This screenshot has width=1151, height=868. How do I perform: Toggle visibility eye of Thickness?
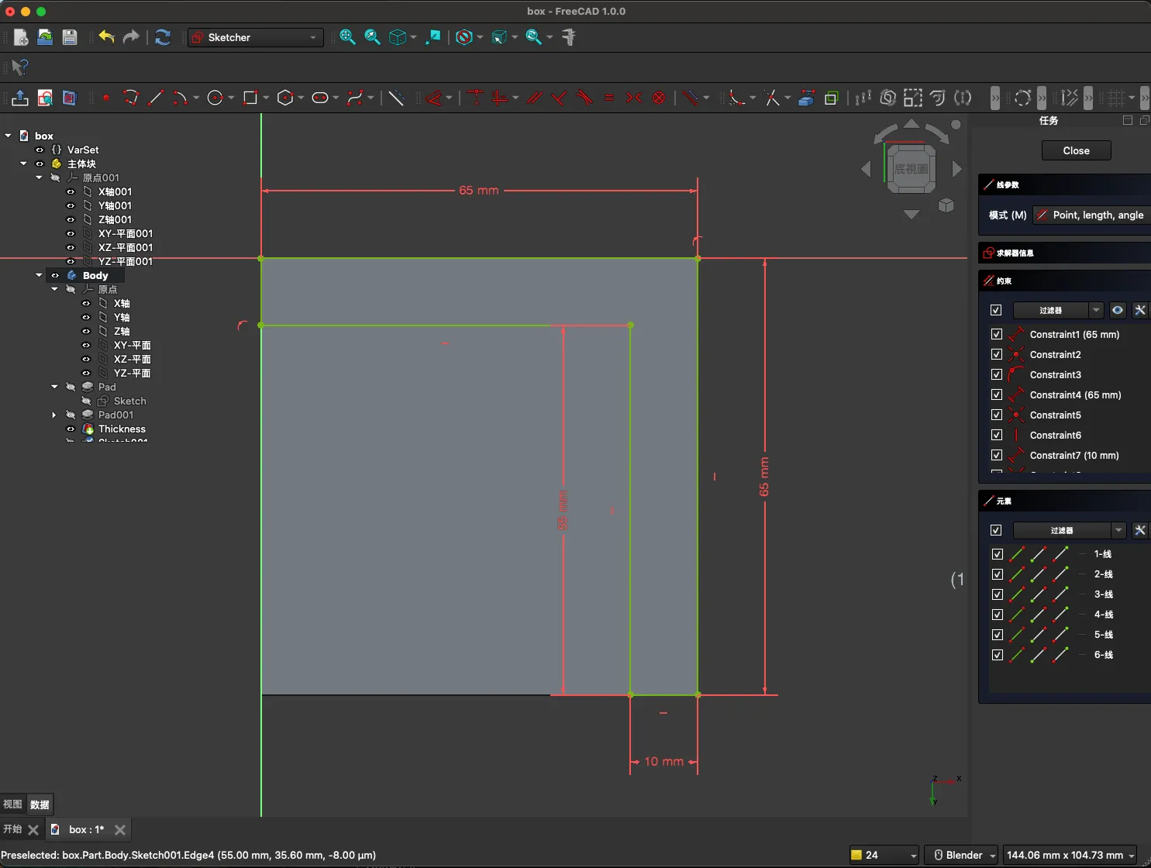click(71, 429)
